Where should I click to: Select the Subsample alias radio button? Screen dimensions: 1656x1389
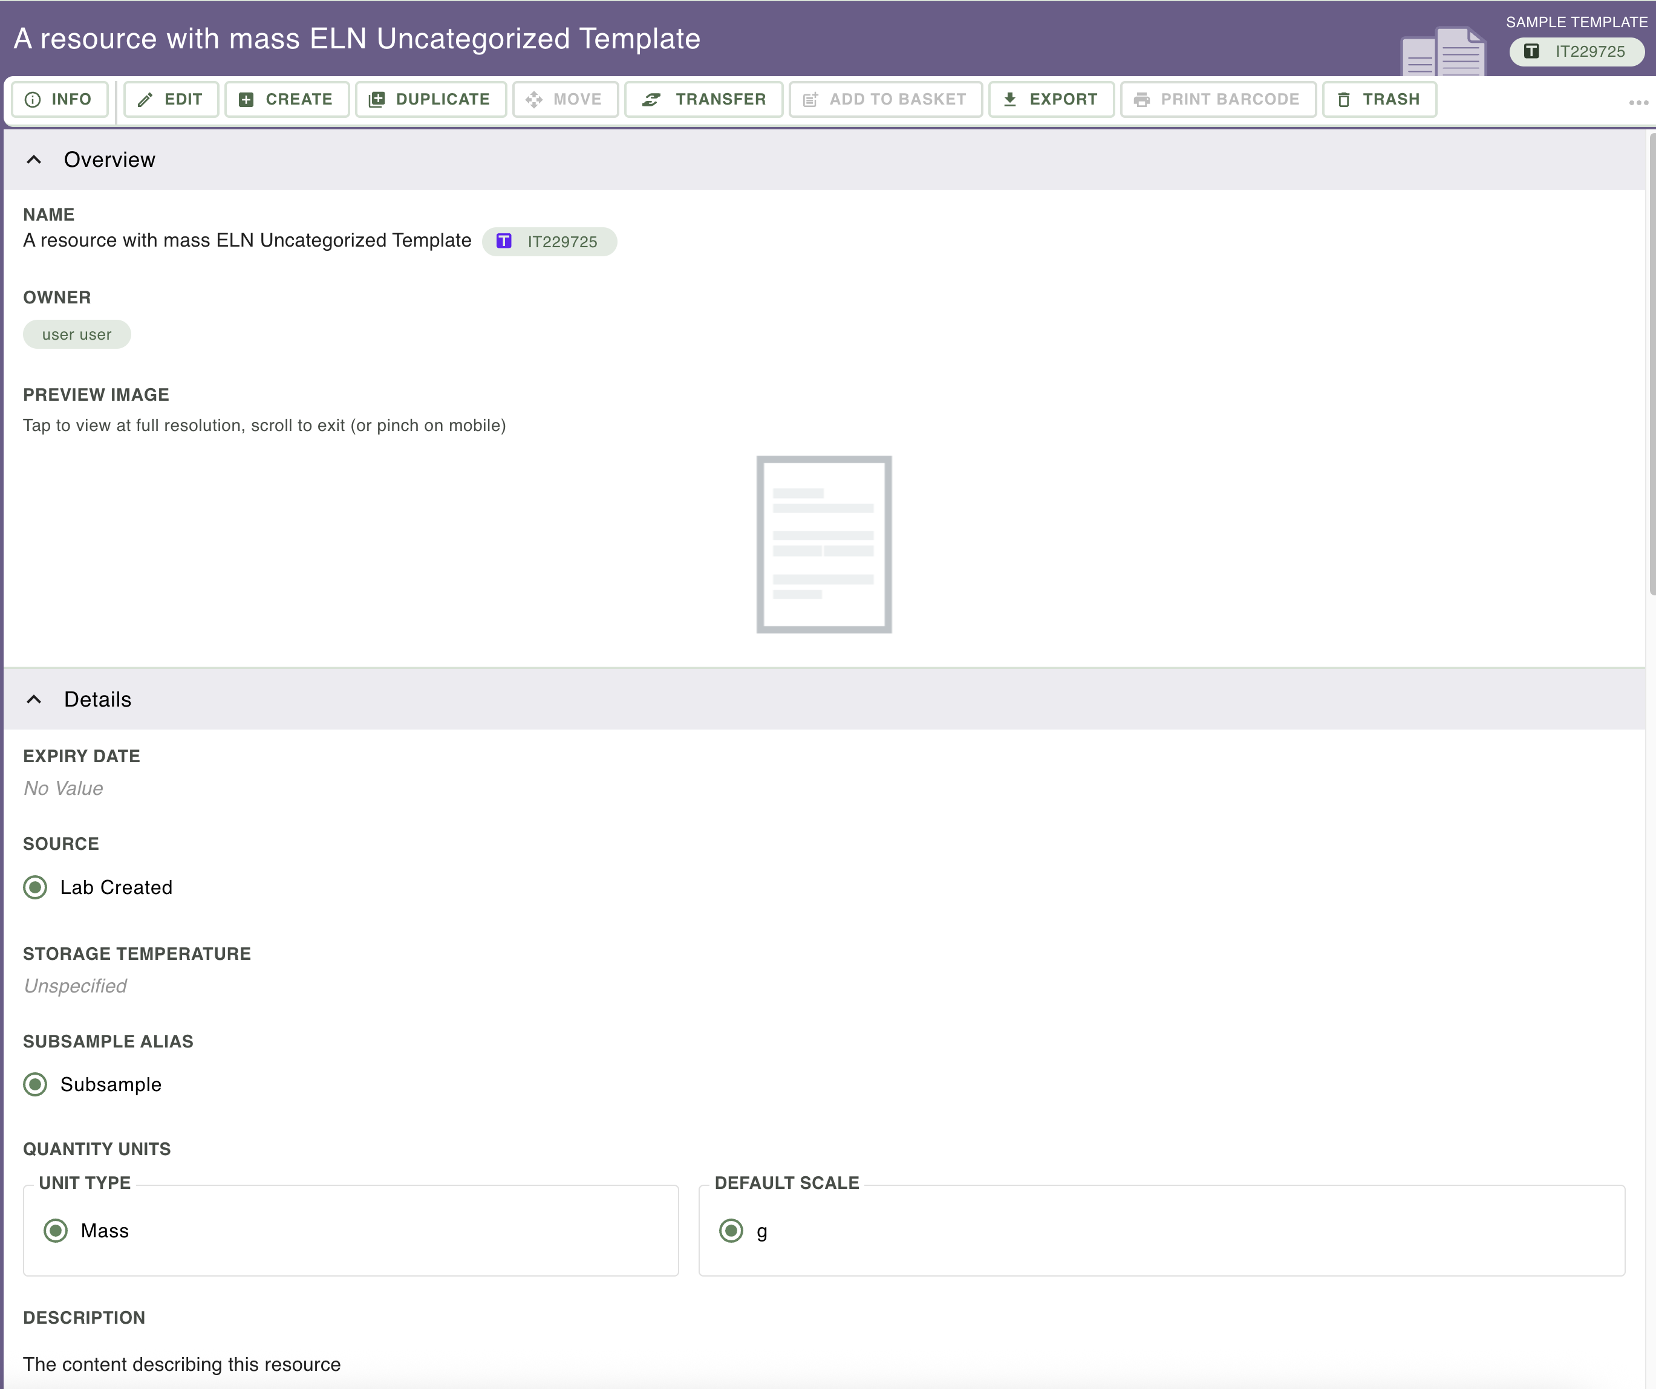click(36, 1084)
